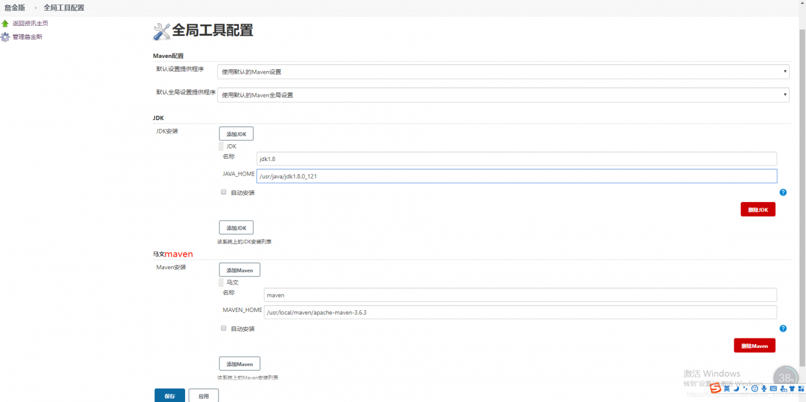Click lower 添加JDK button above JDK list text

tap(236, 228)
